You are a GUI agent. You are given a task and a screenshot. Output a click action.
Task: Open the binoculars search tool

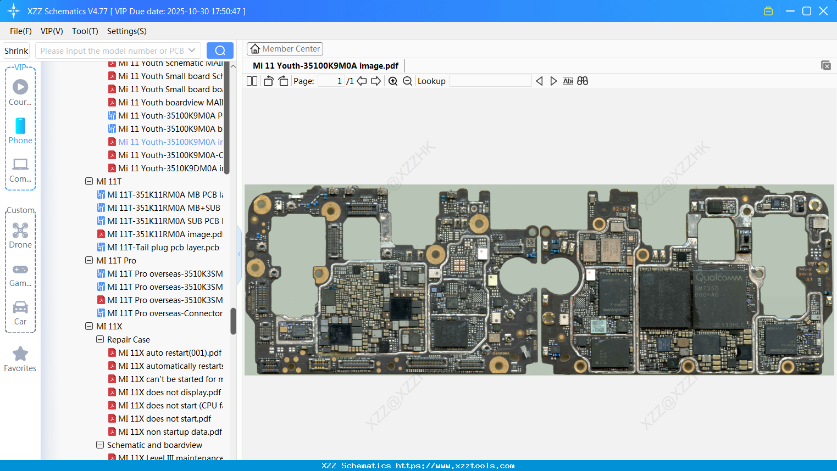click(x=582, y=81)
